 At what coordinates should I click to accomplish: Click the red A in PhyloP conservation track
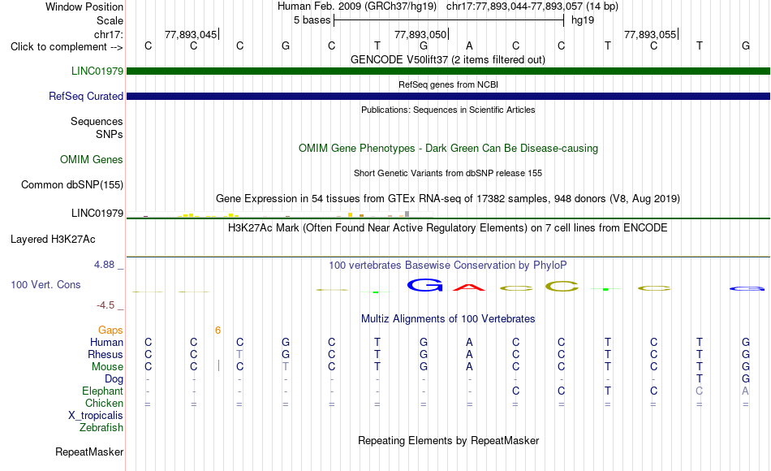point(469,287)
